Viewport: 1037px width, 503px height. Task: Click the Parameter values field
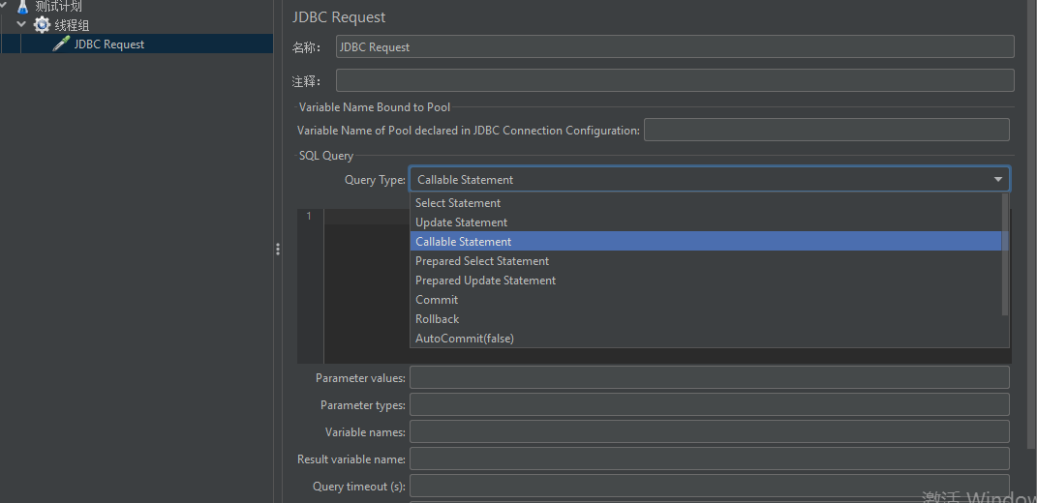pos(710,377)
